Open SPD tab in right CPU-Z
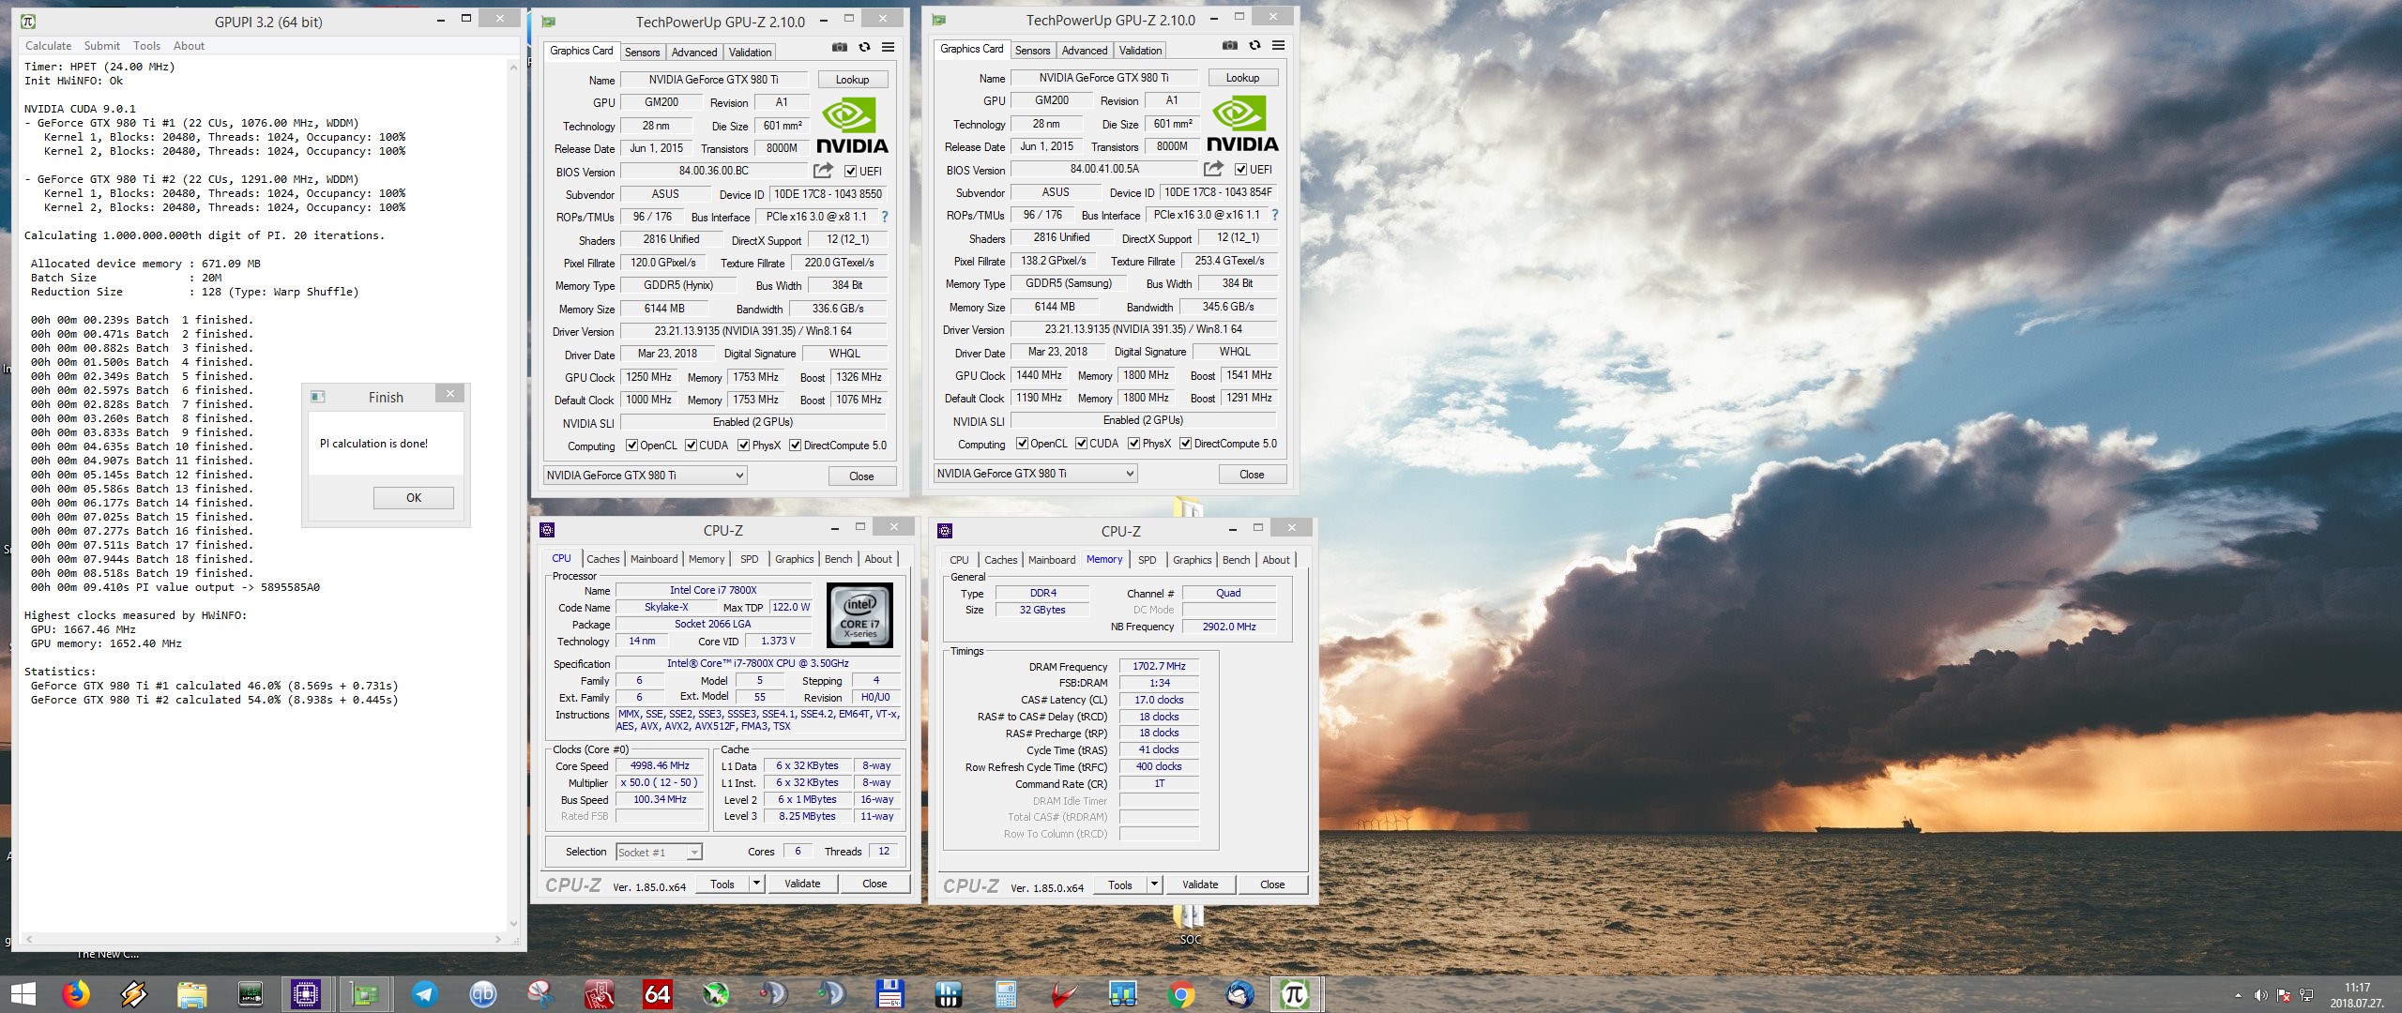 [x=1147, y=560]
